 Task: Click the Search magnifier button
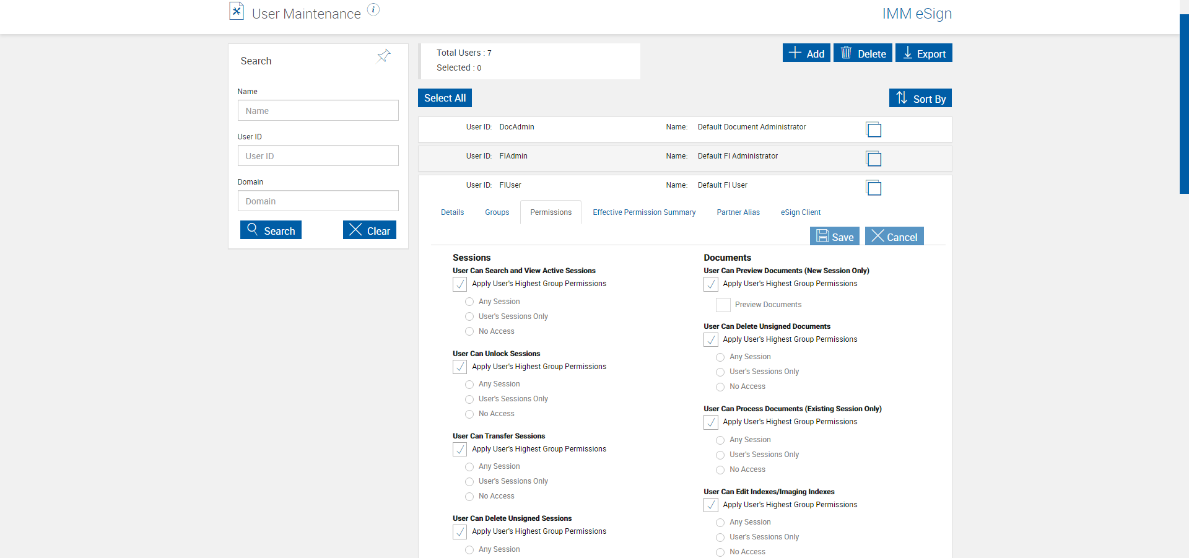[271, 230]
